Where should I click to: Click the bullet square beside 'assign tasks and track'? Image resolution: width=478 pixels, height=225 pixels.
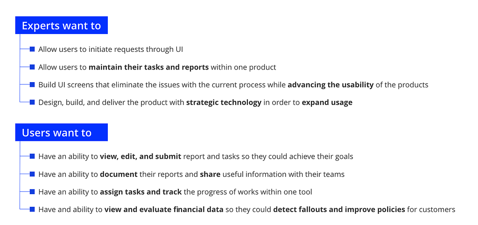coord(32,192)
